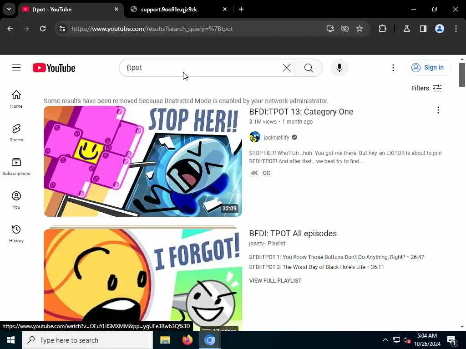Open the Windows Start button

tap(11, 340)
